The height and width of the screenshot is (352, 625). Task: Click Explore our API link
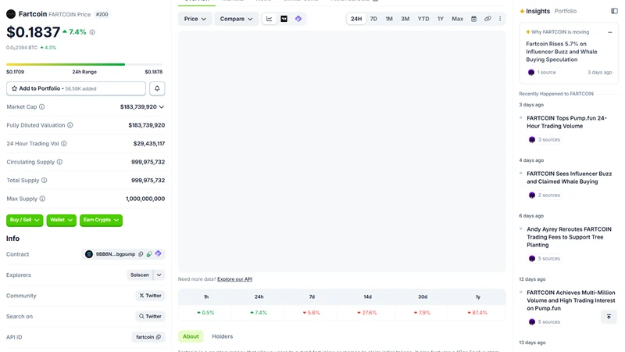235,279
